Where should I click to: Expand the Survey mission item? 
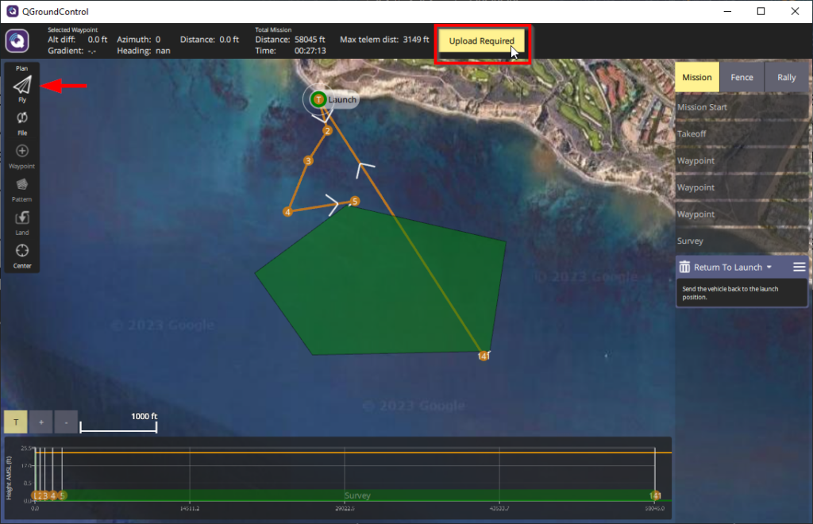(742, 241)
